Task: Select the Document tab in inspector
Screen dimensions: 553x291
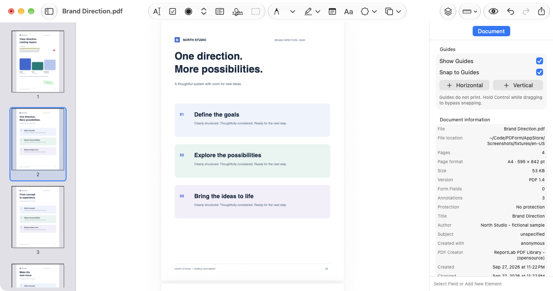Action: click(x=491, y=31)
